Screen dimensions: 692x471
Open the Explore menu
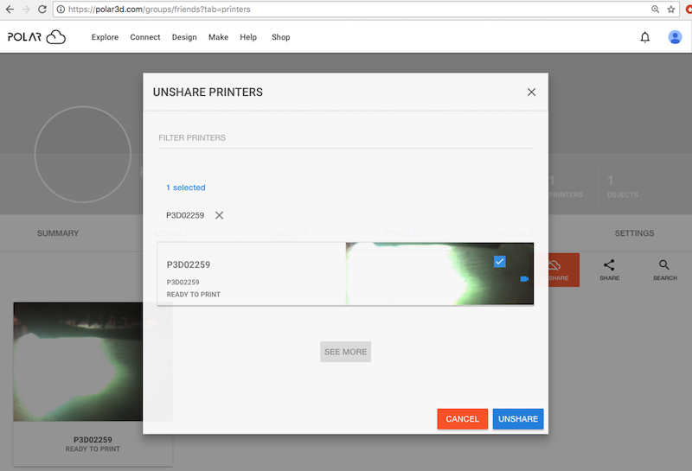coord(105,37)
